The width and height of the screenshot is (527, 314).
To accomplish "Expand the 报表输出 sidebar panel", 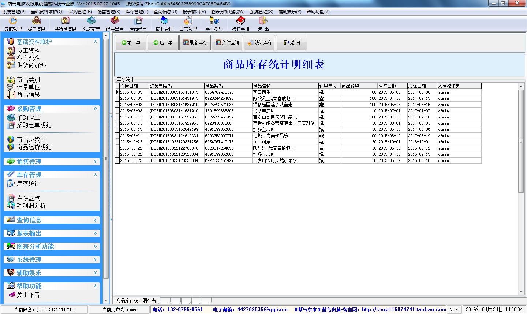I will pyautogui.click(x=95, y=233).
